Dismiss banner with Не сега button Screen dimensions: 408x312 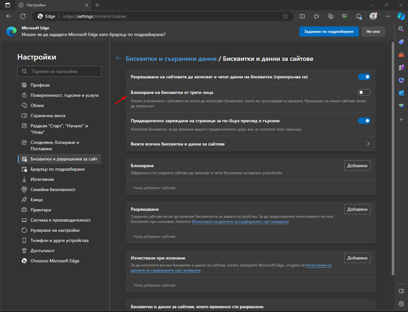[373, 32]
